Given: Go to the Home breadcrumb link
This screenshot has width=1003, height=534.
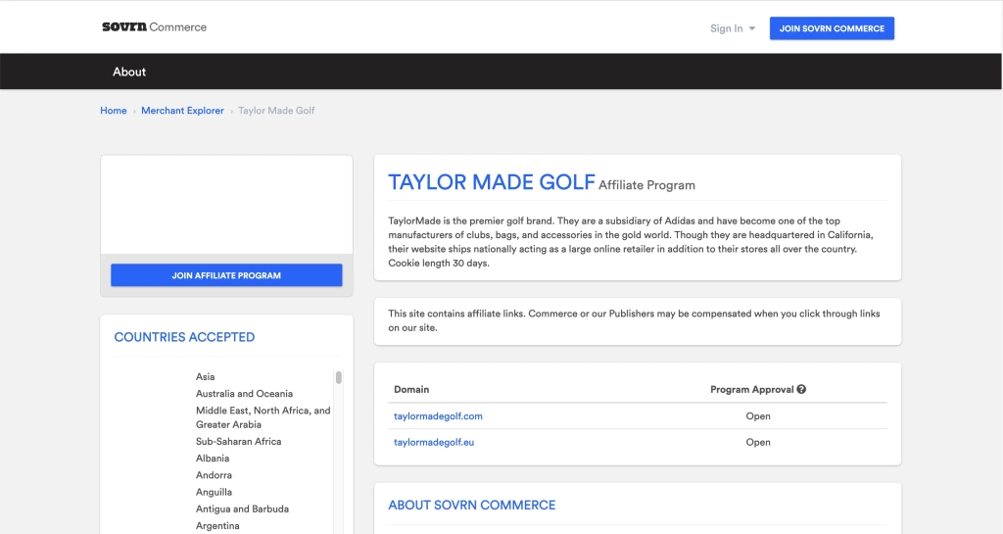Looking at the screenshot, I should [x=114, y=111].
